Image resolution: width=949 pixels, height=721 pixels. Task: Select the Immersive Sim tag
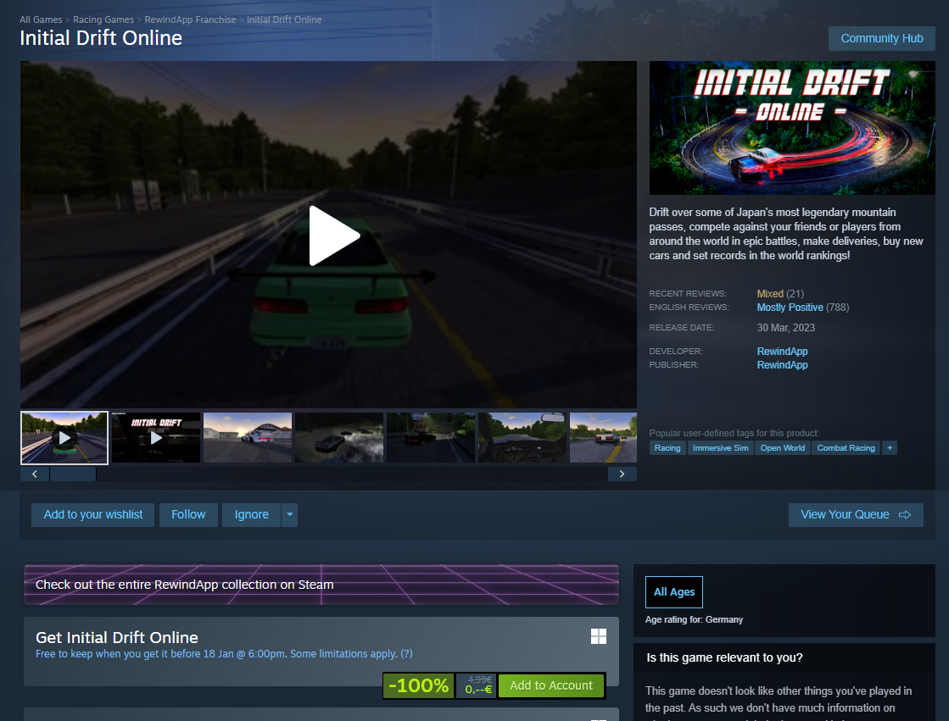point(720,447)
